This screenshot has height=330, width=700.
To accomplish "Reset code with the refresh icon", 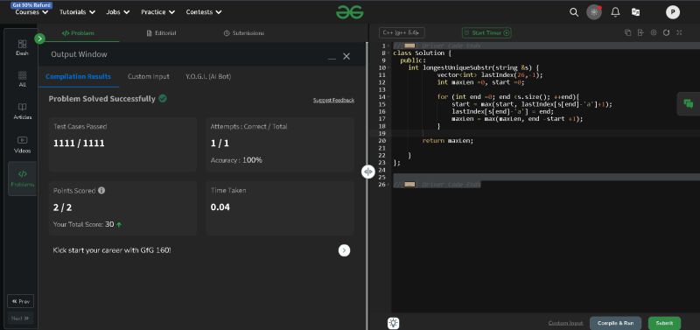I will [666, 32].
